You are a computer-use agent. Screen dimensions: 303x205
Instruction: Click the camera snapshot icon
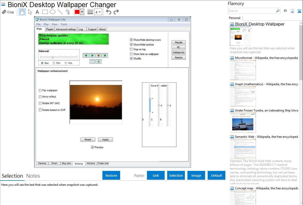point(285,11)
